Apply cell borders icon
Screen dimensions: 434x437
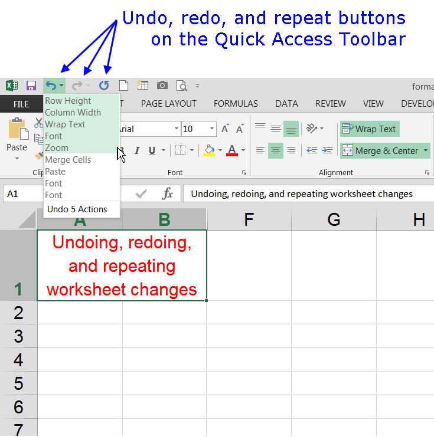180,150
